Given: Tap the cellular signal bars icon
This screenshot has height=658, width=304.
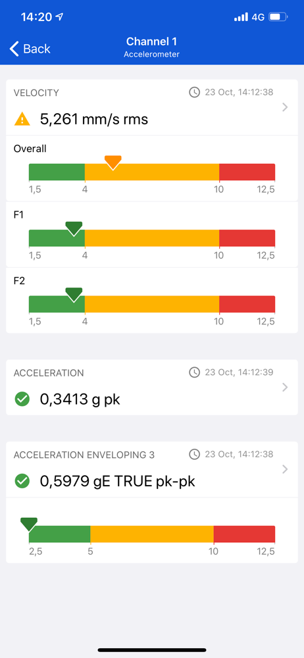Looking at the screenshot, I should pos(241,17).
